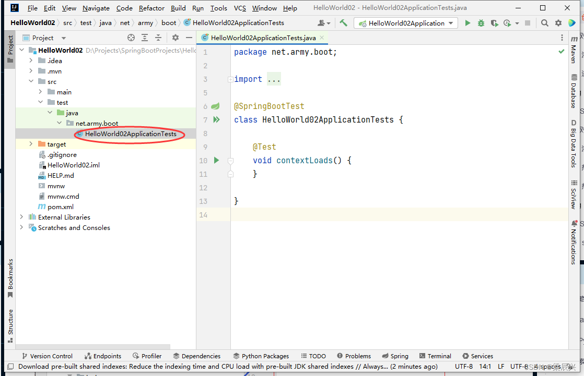Open Project view selector dropdown arrow
The height and width of the screenshot is (376, 584).
tap(64, 38)
